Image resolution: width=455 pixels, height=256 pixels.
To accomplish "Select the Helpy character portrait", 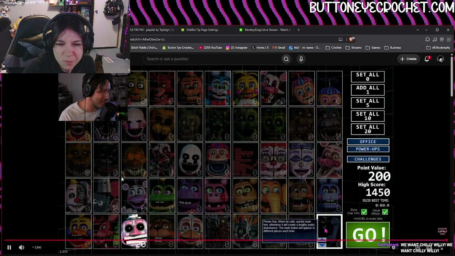I will coord(134,196).
